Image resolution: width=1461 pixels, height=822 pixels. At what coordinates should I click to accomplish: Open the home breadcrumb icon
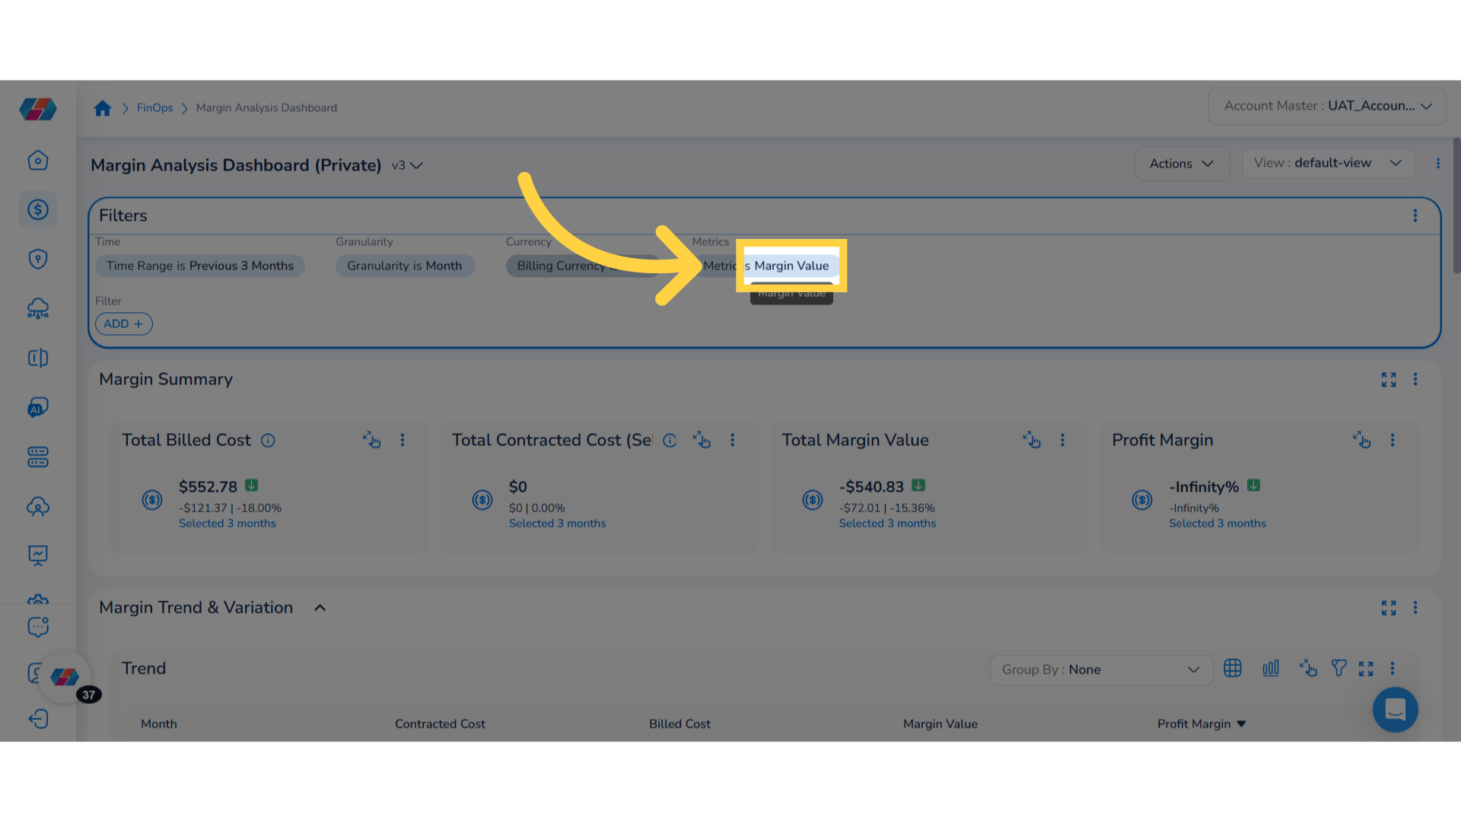tap(103, 108)
